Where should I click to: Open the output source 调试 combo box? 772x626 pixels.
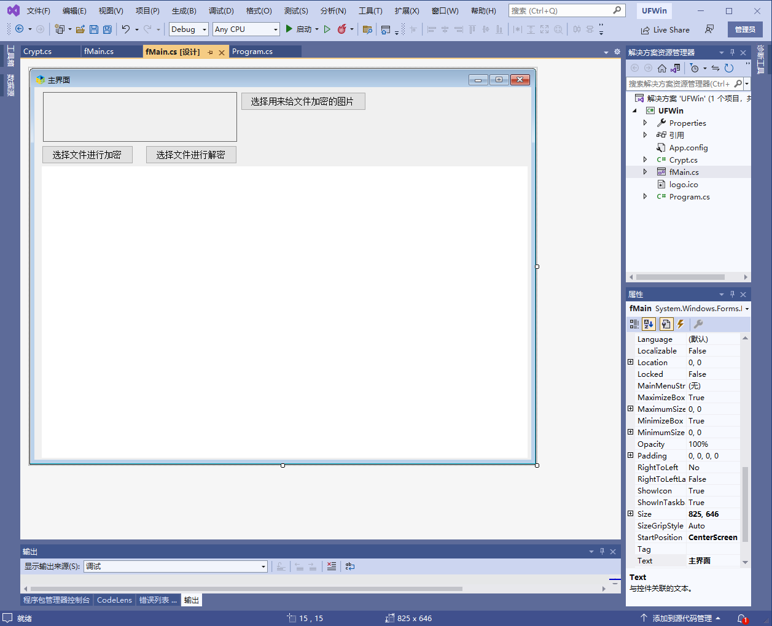[x=176, y=566]
